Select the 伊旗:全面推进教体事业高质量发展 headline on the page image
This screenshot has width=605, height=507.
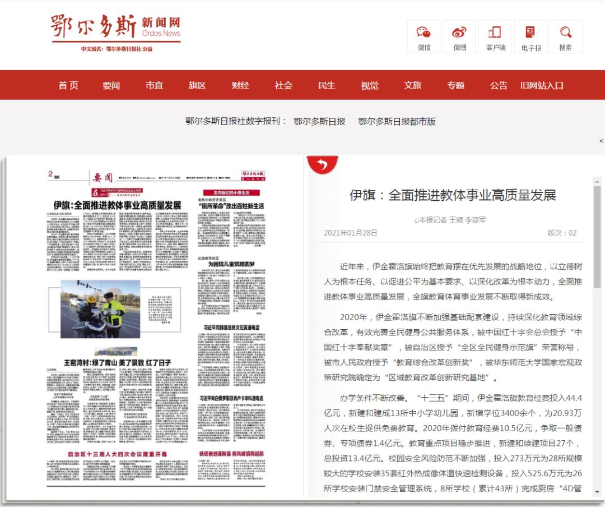coord(117,205)
